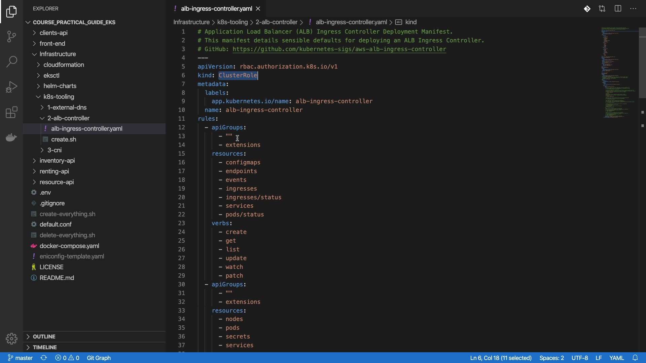This screenshot has height=363, width=646.
Task: Expand the TIMELINE section
Action: (x=45, y=347)
